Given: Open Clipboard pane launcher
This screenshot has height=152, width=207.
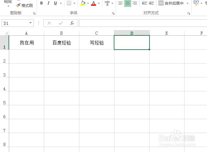Looking at the screenshot, I should 34,13.
